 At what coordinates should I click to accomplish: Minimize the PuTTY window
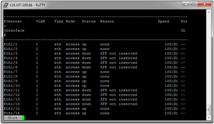tap(186, 4)
